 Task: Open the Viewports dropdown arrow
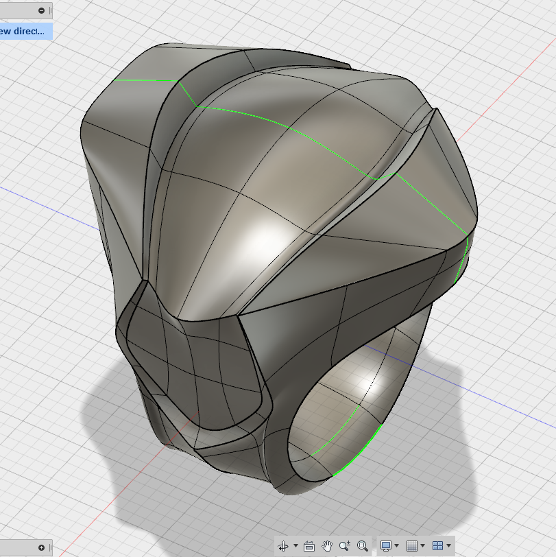click(449, 545)
